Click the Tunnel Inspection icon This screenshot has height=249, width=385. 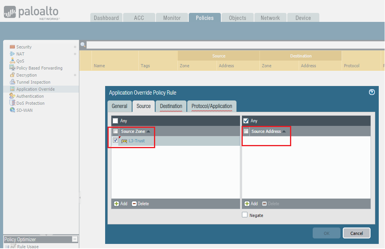tap(12, 82)
